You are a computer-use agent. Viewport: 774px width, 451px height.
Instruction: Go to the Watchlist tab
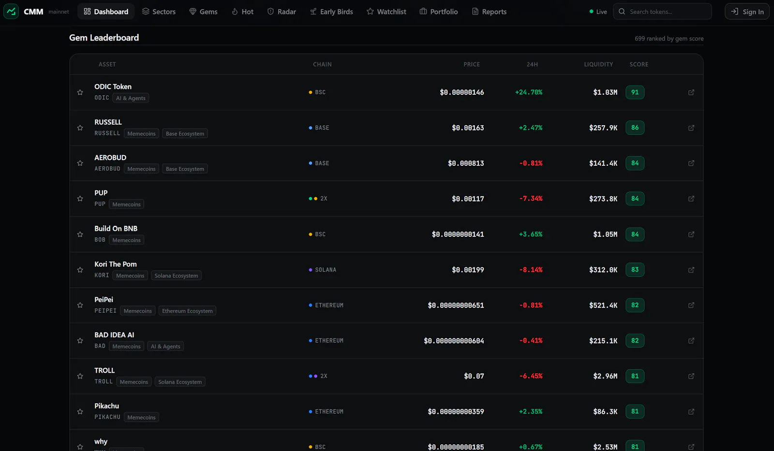[386, 12]
